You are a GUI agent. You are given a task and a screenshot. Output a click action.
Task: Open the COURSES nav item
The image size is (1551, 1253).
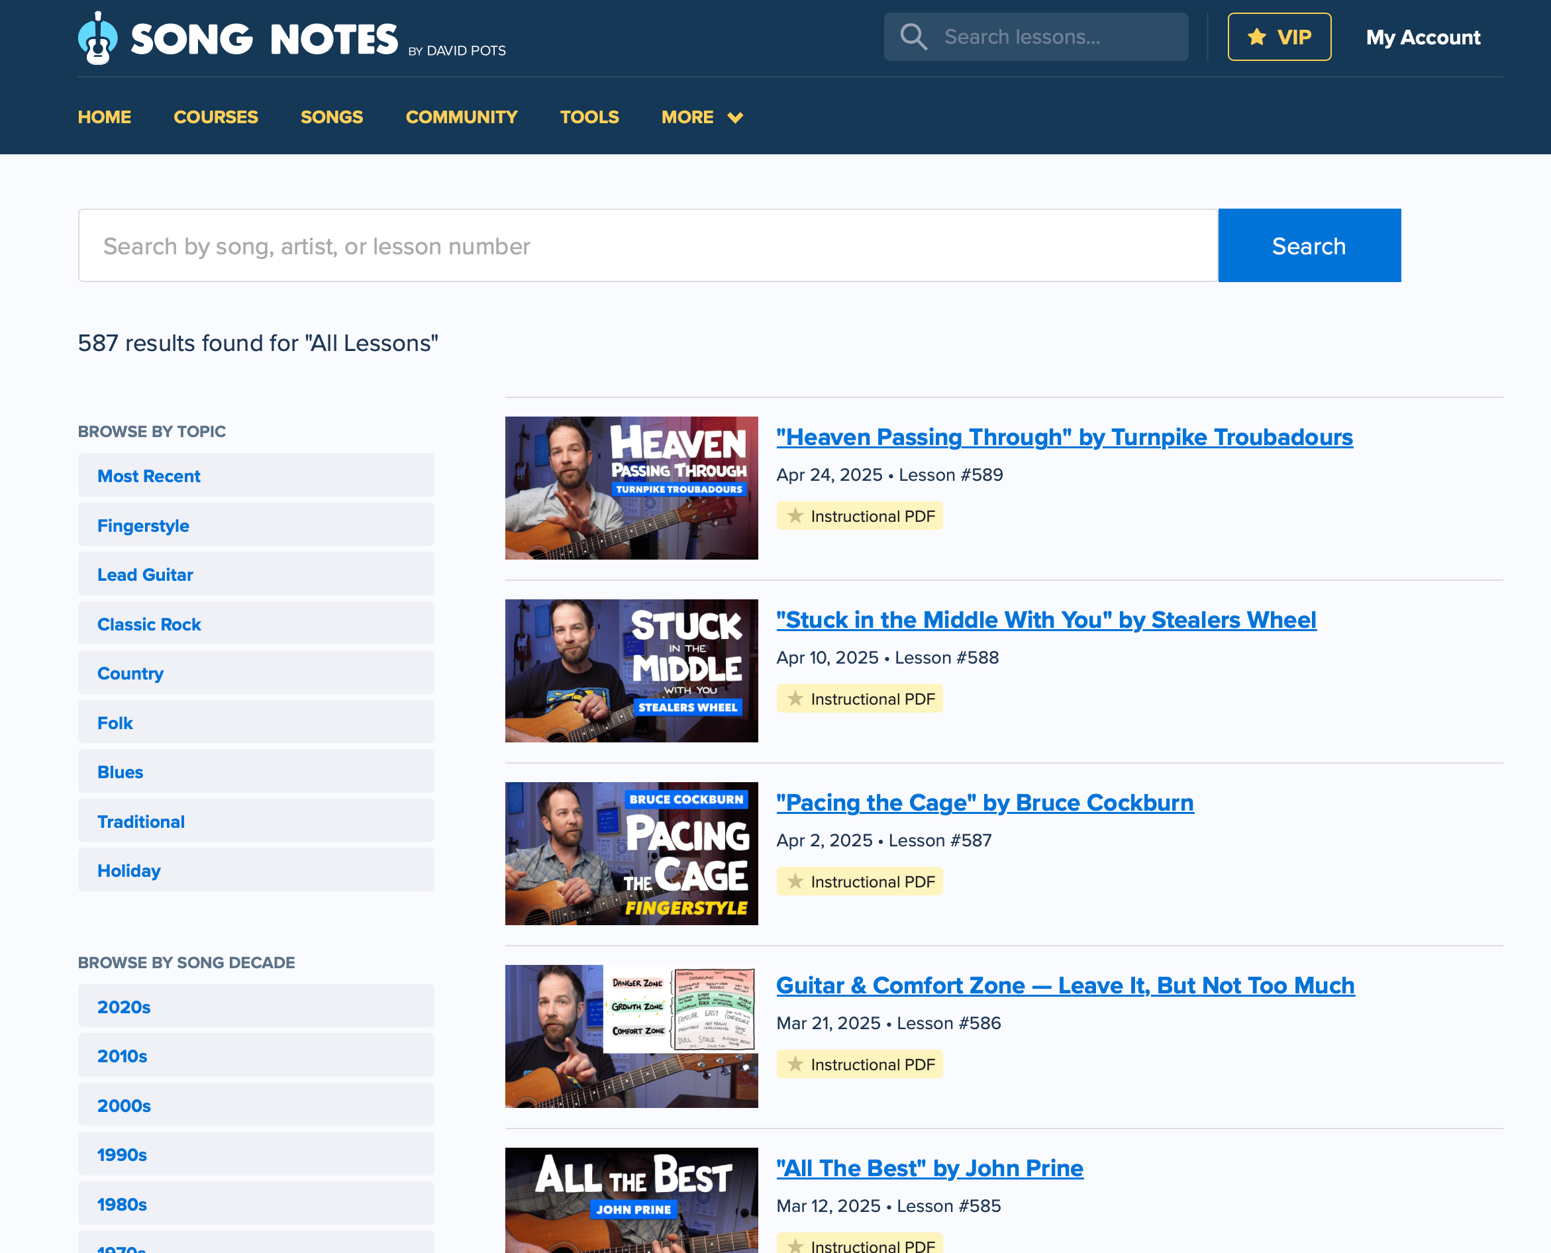click(x=216, y=117)
